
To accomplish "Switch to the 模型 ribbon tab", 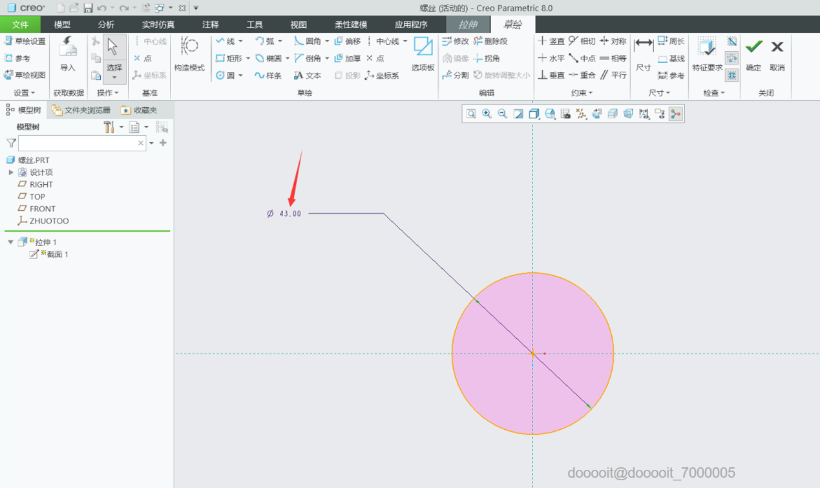I will [x=62, y=25].
